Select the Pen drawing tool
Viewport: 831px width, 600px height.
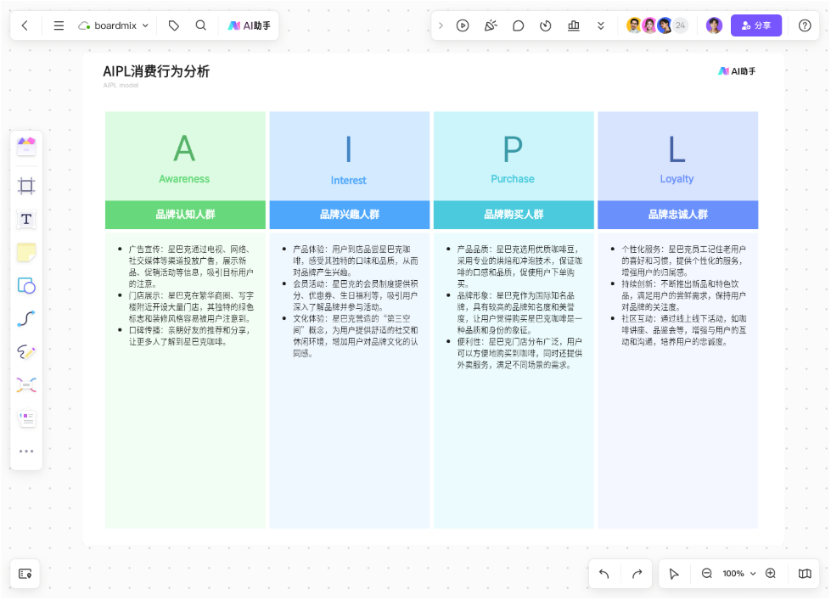[x=26, y=352]
